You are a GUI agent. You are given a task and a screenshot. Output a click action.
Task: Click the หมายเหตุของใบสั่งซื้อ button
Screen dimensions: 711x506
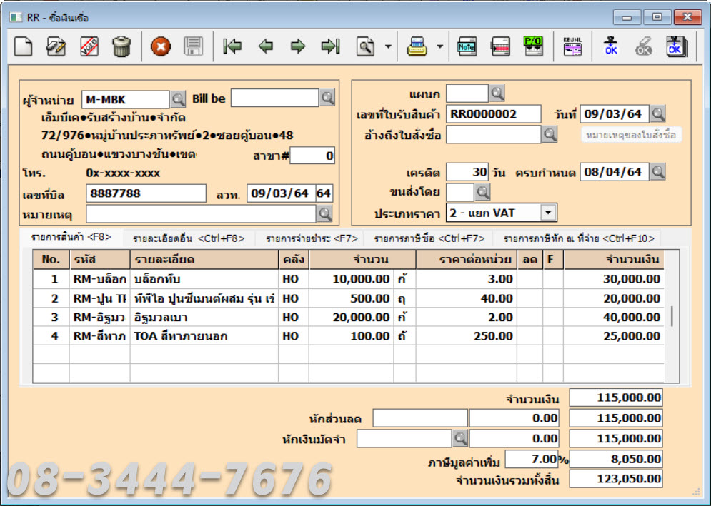tap(631, 135)
